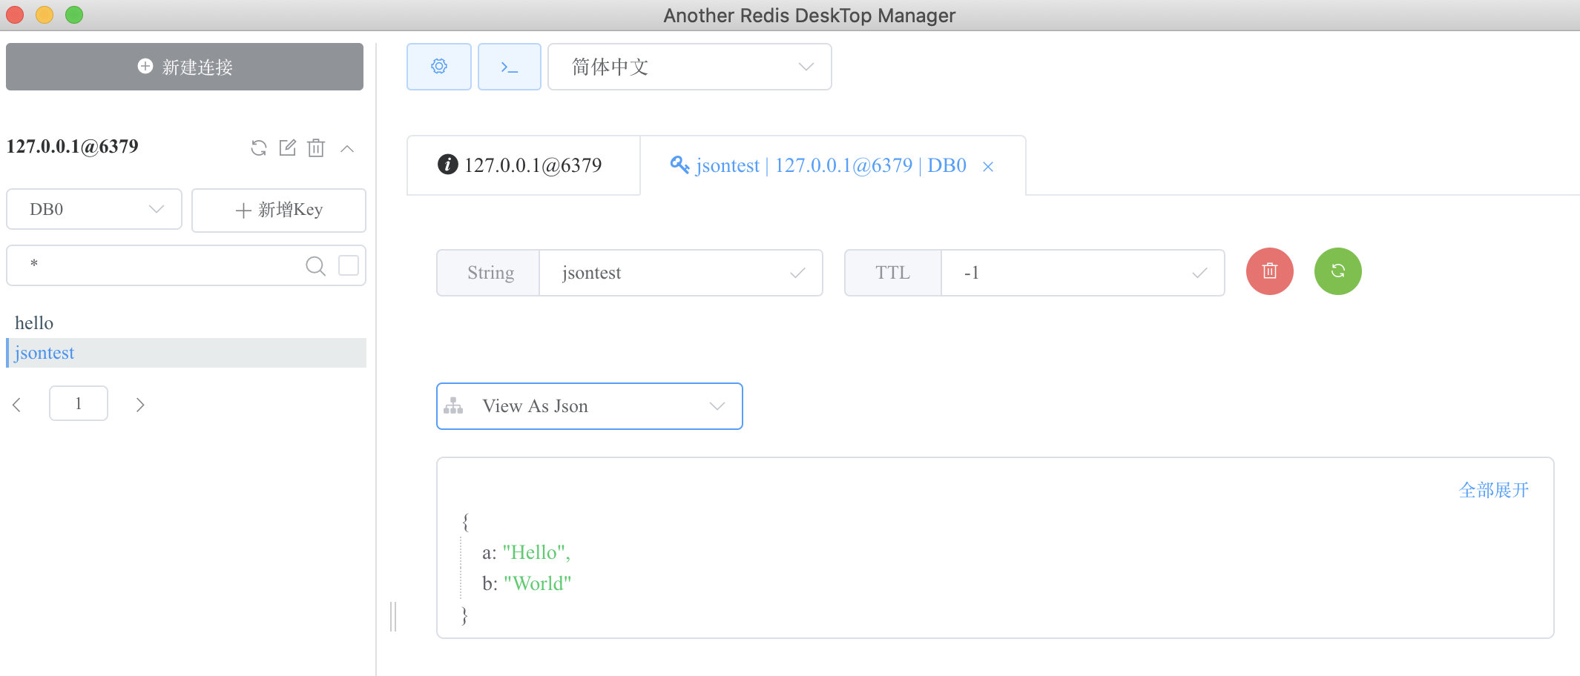Click the 新增Key button
The width and height of the screenshot is (1580, 676).
point(279,210)
